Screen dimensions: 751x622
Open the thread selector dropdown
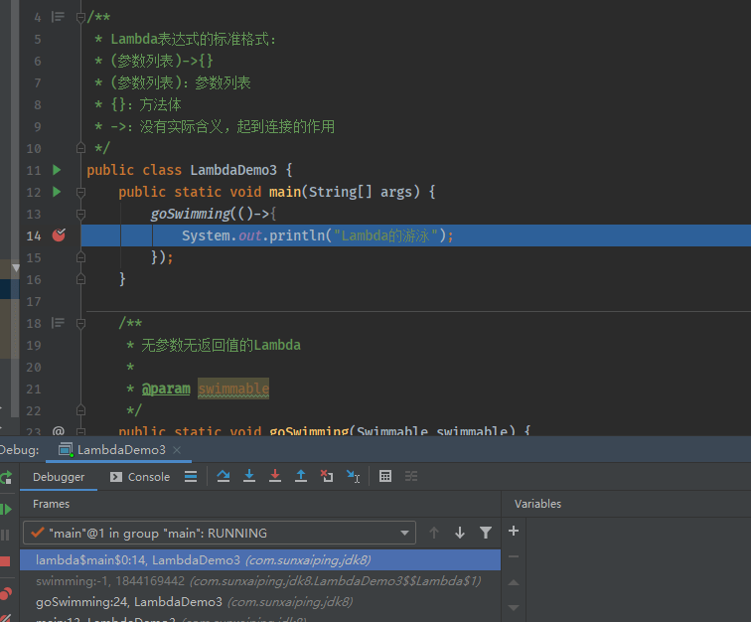pos(220,533)
